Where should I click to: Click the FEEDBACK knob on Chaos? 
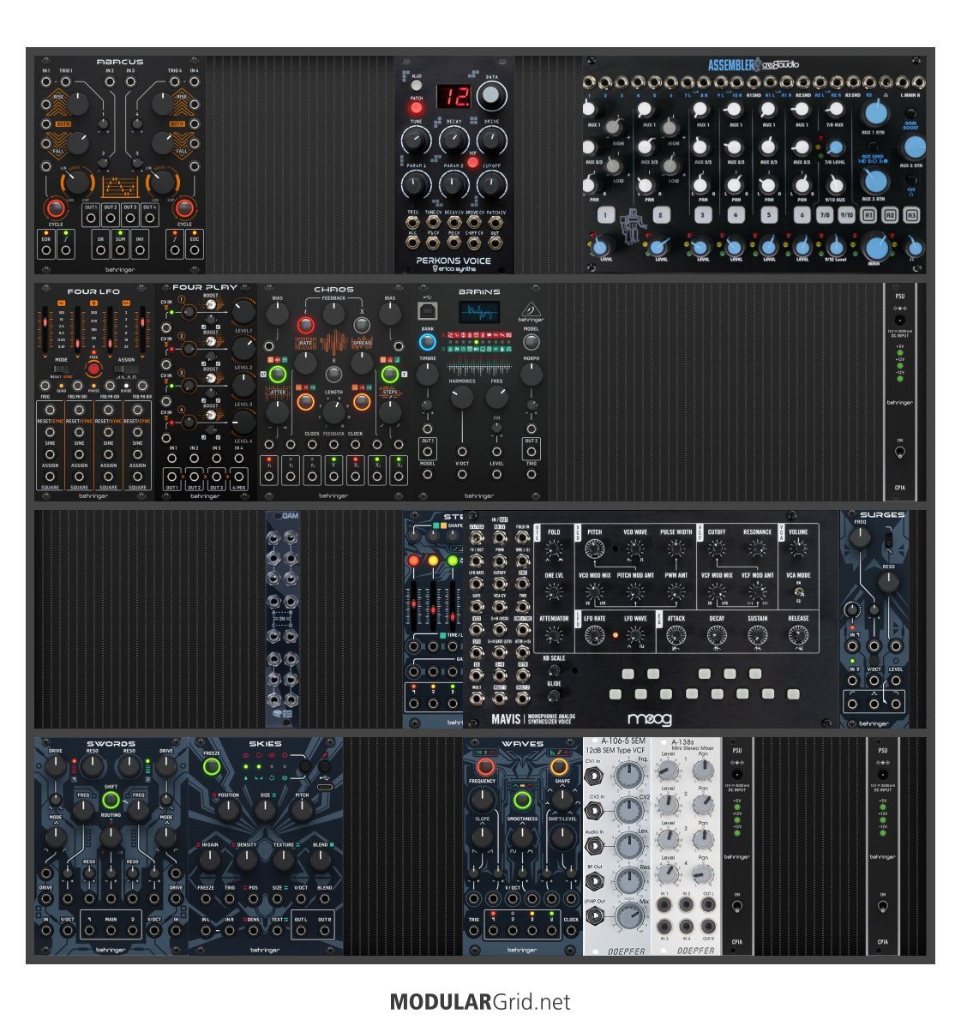333,315
